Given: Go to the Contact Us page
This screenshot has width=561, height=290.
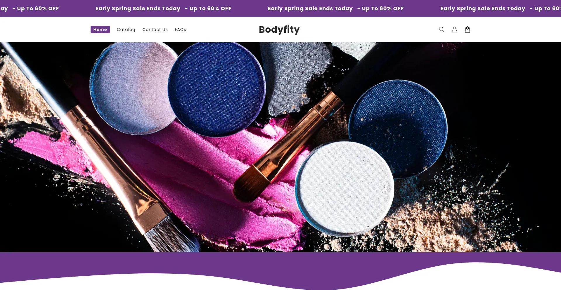Looking at the screenshot, I should click(155, 29).
